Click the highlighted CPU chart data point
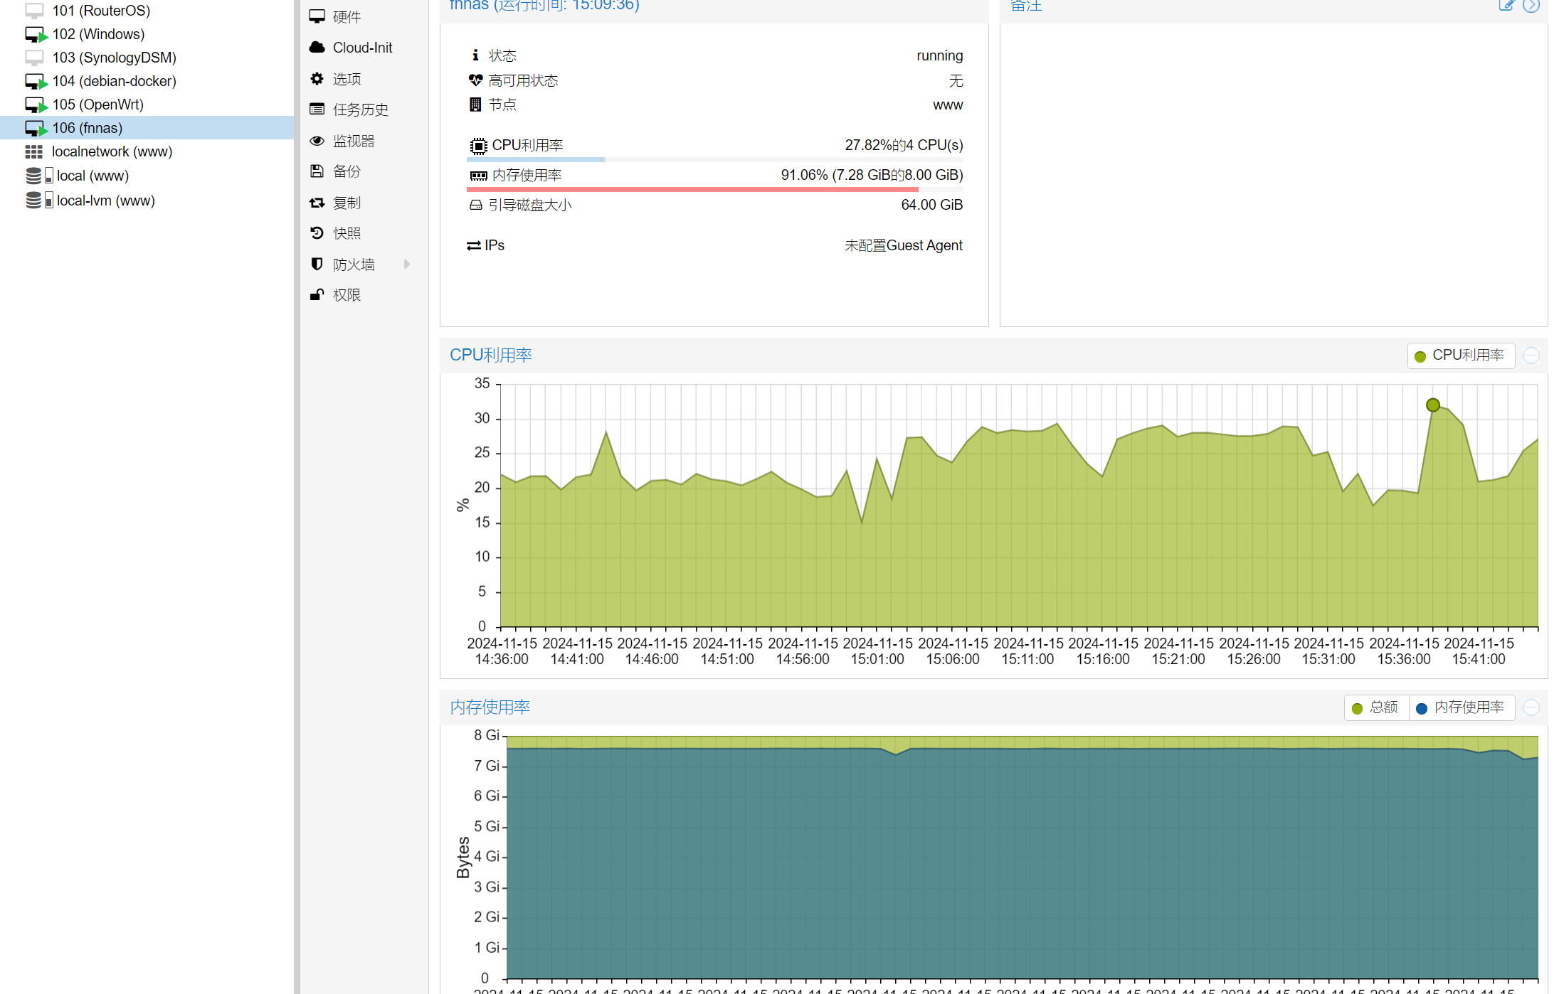The height and width of the screenshot is (994, 1559). [1433, 405]
